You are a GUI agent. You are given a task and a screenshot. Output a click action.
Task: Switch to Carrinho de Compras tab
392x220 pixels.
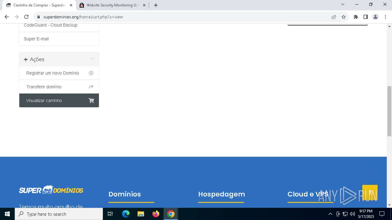40,5
